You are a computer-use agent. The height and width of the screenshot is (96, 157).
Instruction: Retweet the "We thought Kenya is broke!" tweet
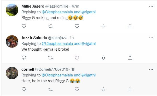50,58
